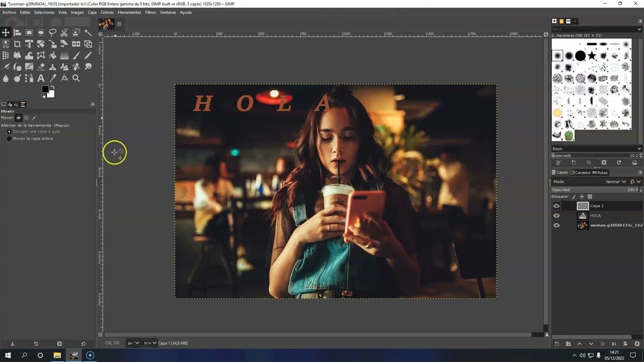
Task: Open the Archivo menu
Action: (9, 12)
